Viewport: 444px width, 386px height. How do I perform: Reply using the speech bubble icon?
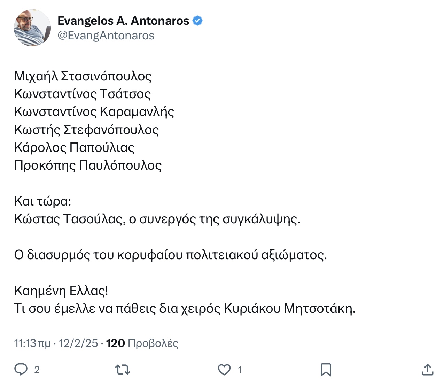point(21,369)
